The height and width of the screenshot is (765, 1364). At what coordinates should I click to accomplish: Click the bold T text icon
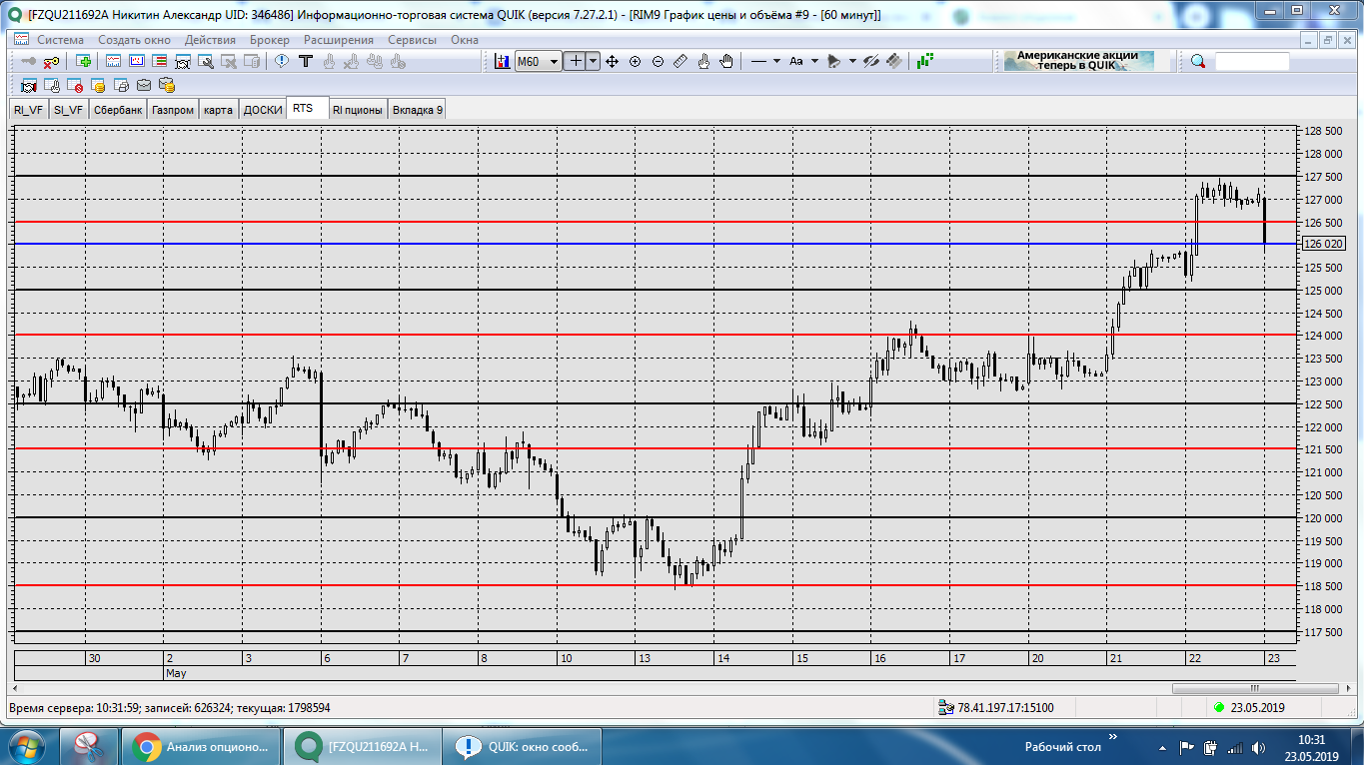point(307,62)
